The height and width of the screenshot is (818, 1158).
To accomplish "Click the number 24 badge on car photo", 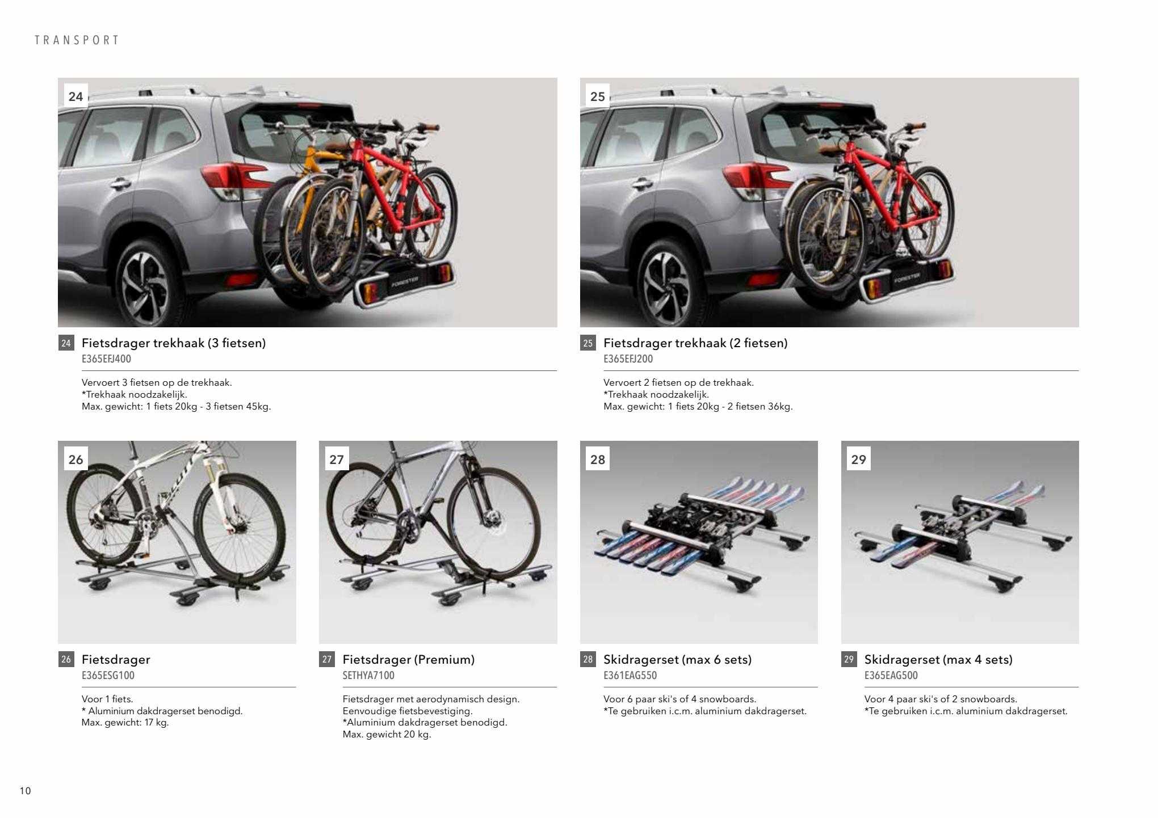I will [x=75, y=96].
